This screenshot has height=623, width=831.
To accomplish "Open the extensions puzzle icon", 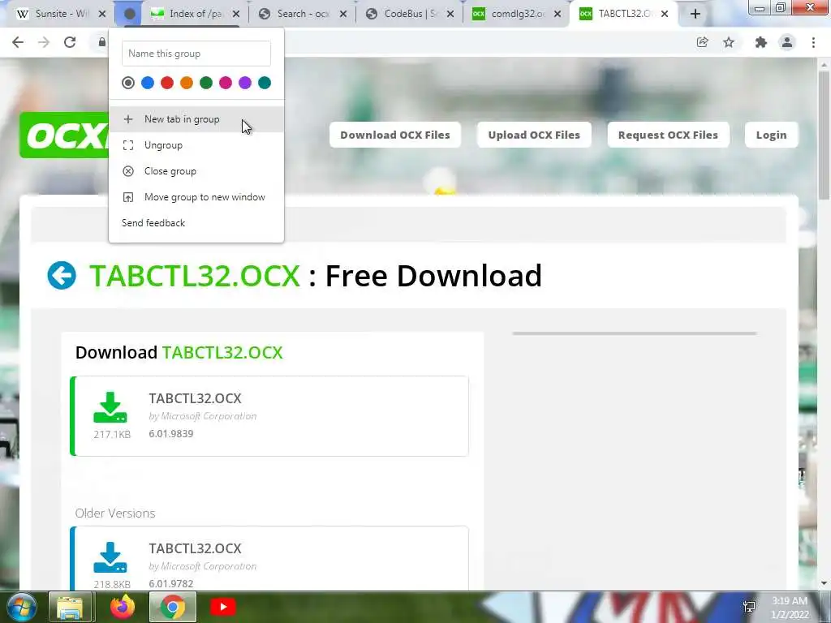I will tap(761, 42).
